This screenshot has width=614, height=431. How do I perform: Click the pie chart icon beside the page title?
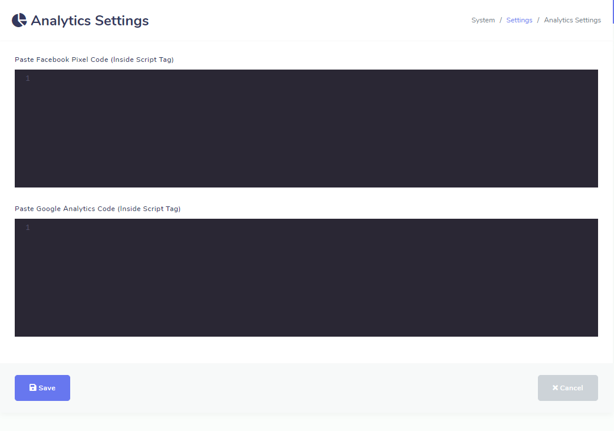19,21
